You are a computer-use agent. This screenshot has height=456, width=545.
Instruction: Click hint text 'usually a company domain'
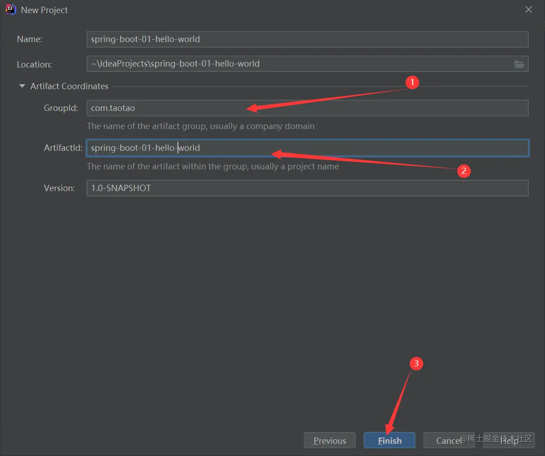coord(262,126)
